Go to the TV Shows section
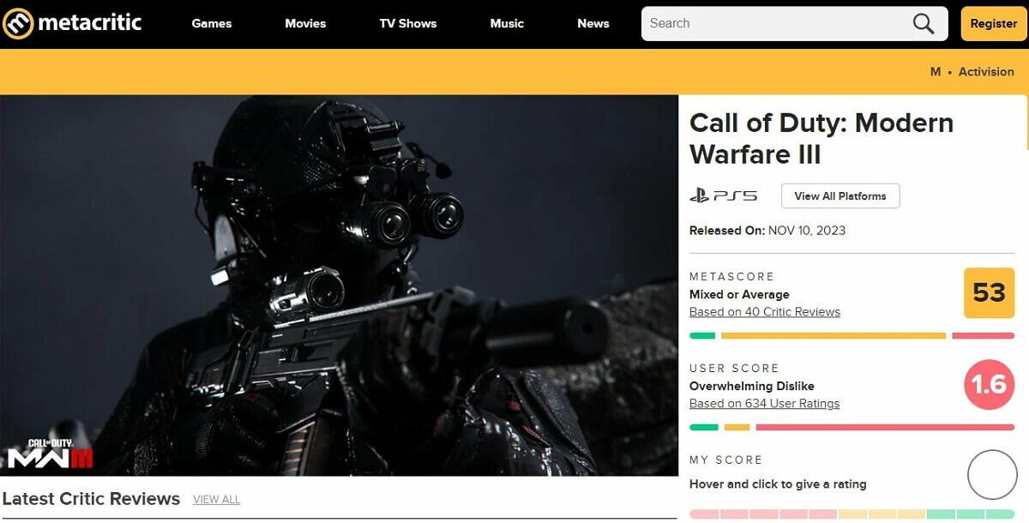Viewport: 1029px width, 523px height. [x=408, y=24]
